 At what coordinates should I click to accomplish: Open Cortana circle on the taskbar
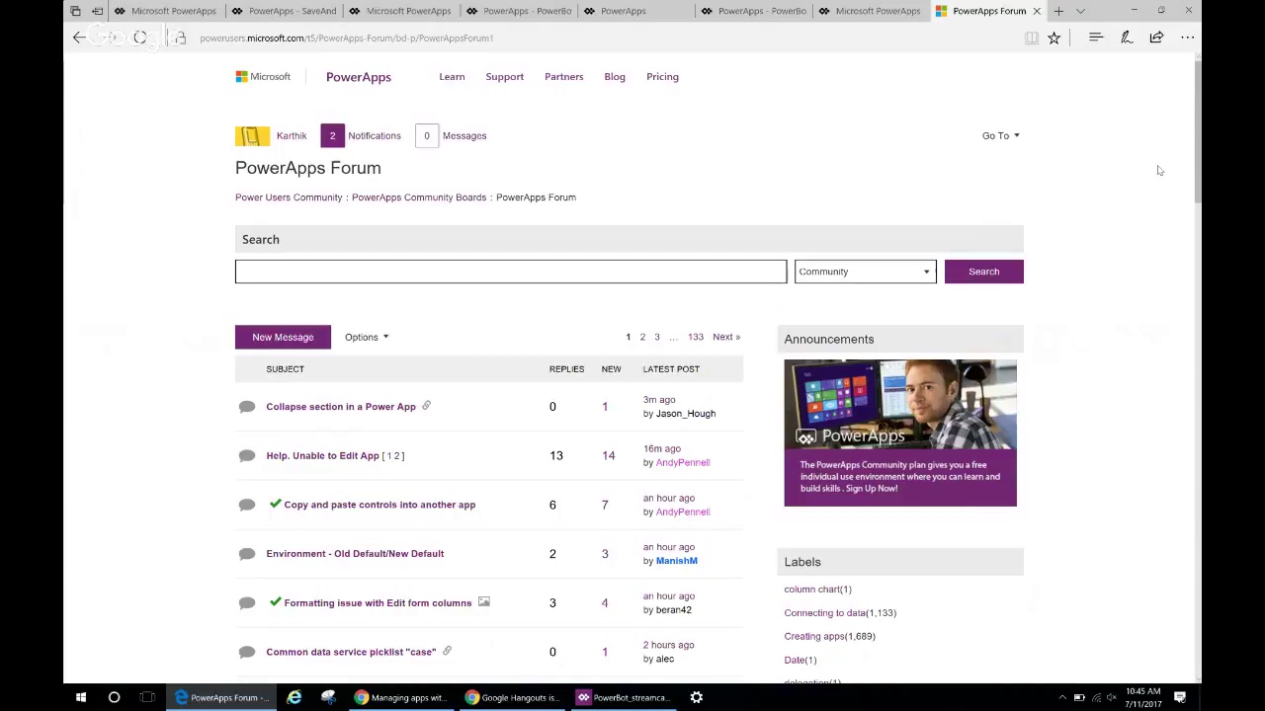pyautogui.click(x=114, y=697)
